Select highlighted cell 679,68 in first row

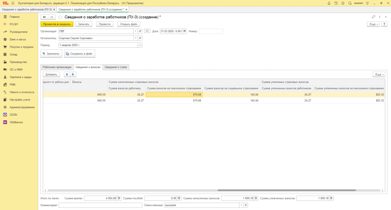click(x=174, y=95)
